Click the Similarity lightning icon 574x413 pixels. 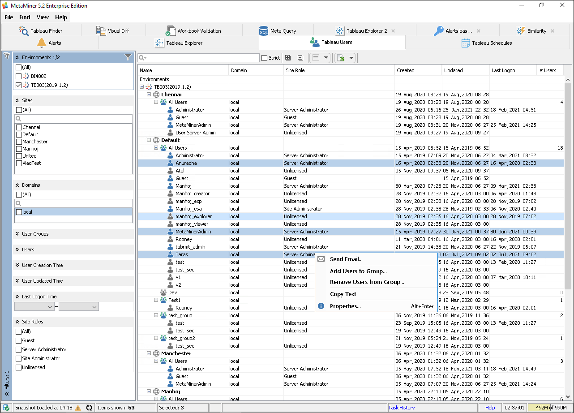(x=521, y=30)
